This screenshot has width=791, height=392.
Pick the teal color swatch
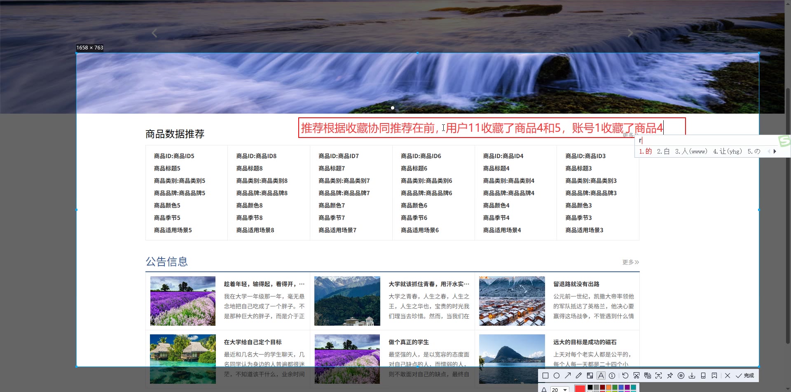pyautogui.click(x=633, y=387)
